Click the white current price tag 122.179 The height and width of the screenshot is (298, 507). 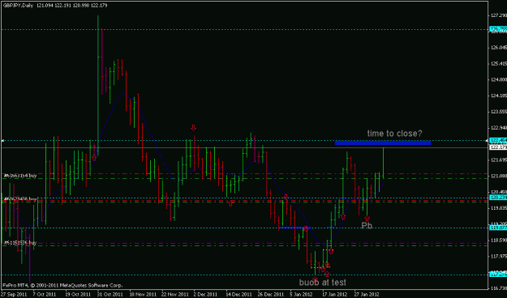[x=498, y=147]
